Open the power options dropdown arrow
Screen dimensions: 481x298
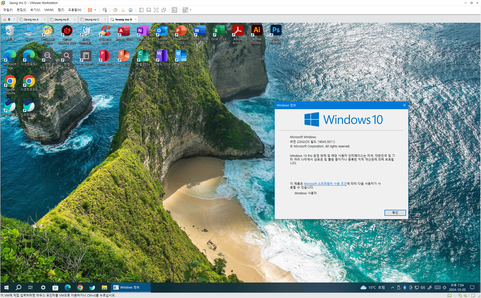click(95, 10)
